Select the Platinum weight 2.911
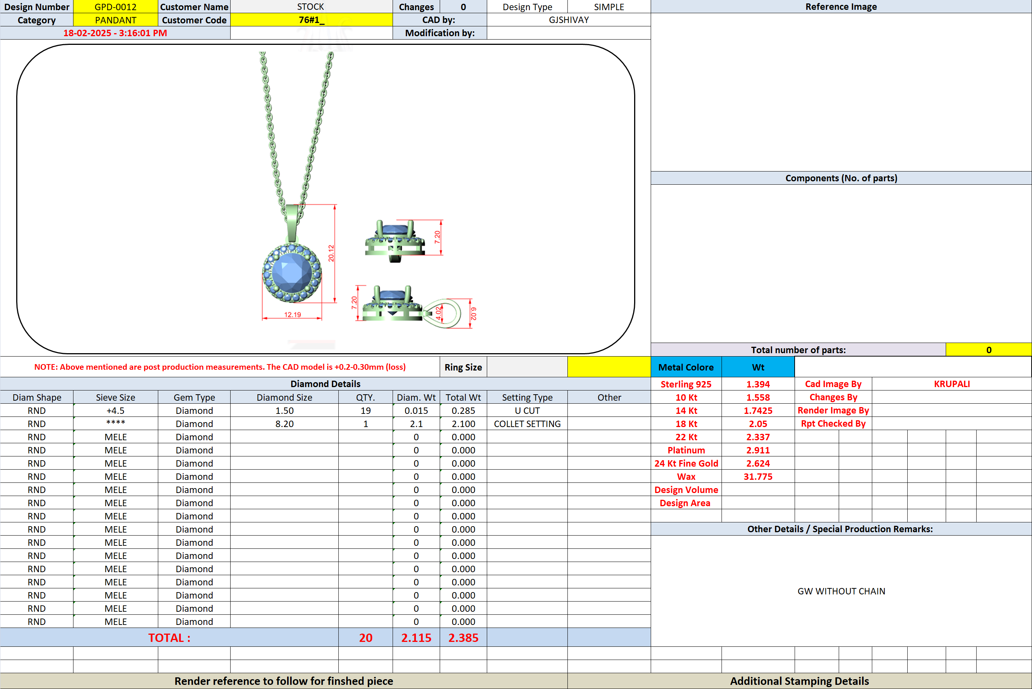 [758, 450]
